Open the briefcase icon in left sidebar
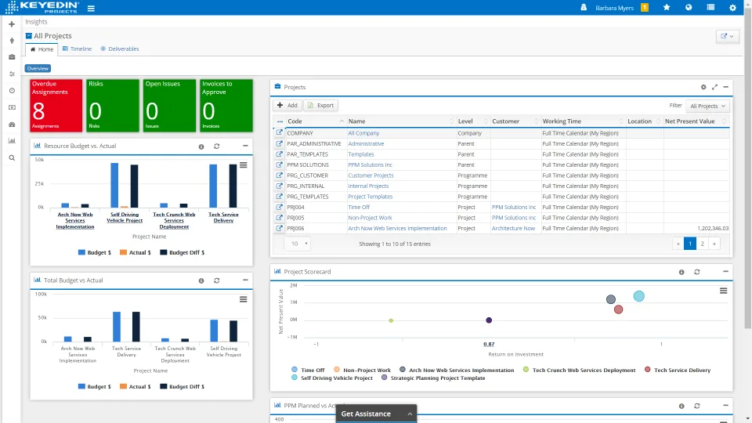The width and height of the screenshot is (752, 423). [12, 57]
